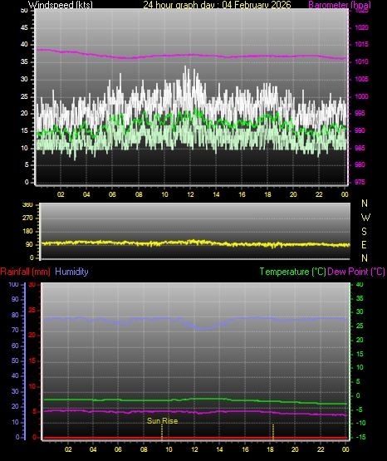
Task: Click the Sun Rise marker label
Action: [163, 421]
